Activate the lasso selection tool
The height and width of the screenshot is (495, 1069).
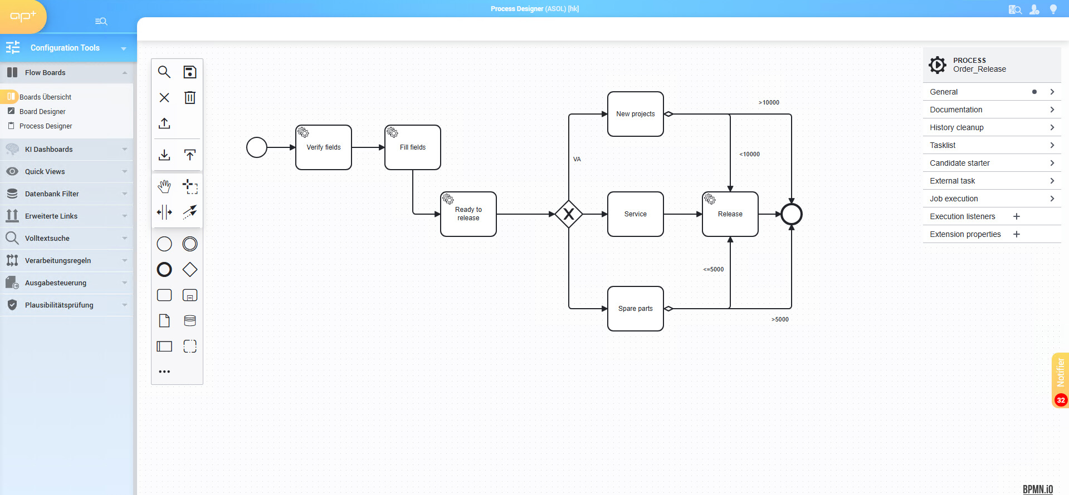[x=190, y=186]
